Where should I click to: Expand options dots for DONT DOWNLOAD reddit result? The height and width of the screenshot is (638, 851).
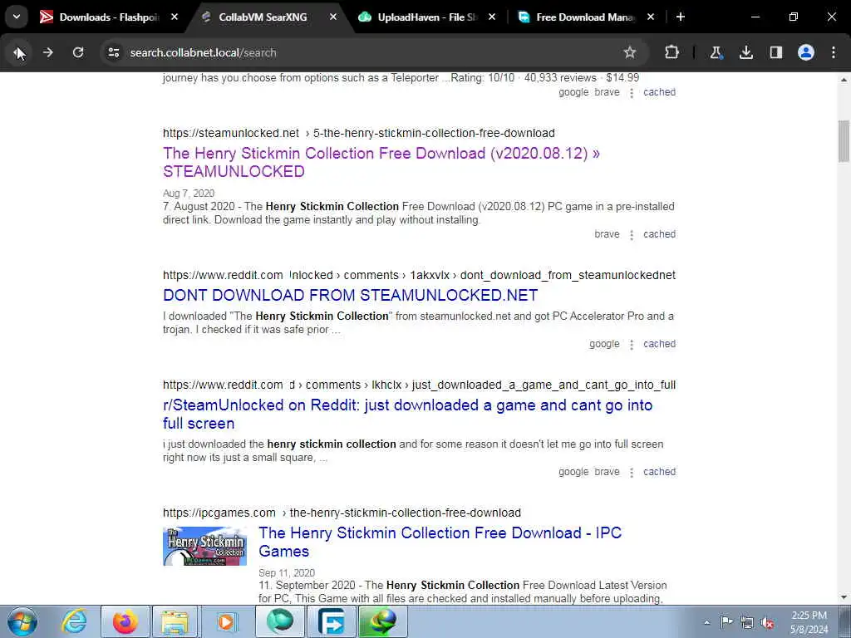(632, 345)
